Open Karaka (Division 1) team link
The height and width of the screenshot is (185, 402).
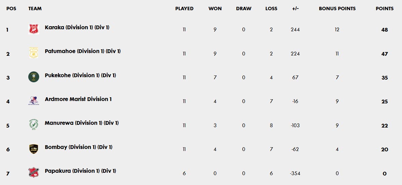click(77, 28)
